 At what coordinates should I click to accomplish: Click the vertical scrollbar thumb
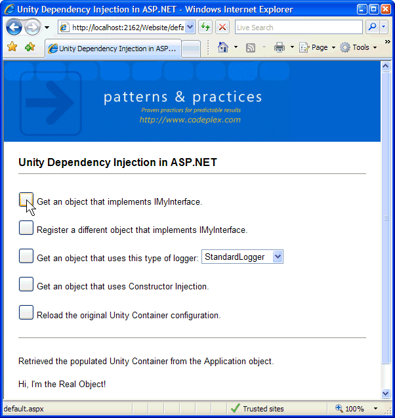(386, 218)
